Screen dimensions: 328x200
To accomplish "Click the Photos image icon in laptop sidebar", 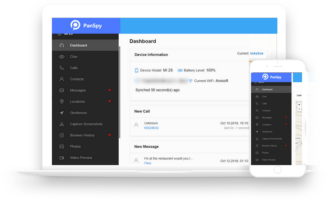I will click(x=62, y=147).
